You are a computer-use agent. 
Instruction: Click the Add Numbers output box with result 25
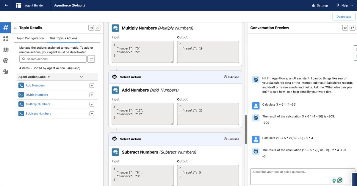(x=208, y=114)
